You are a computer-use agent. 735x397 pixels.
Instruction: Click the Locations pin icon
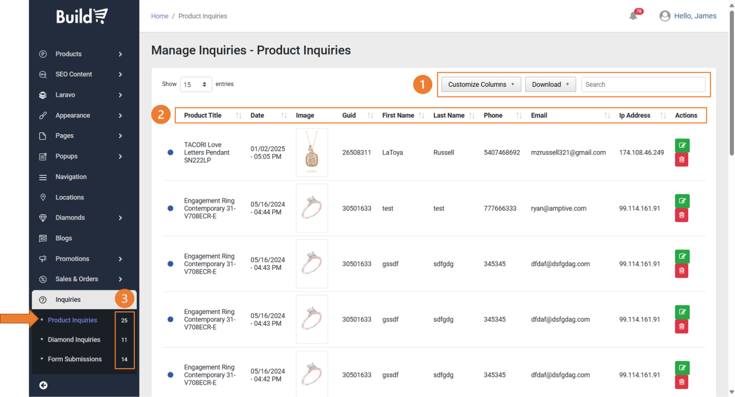[43, 197]
